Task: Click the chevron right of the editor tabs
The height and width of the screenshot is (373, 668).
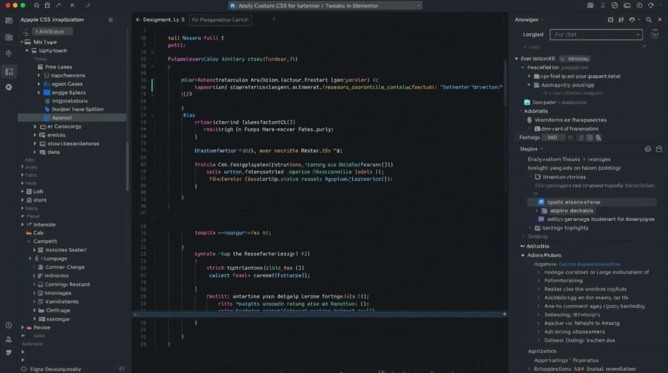Action: (274, 19)
